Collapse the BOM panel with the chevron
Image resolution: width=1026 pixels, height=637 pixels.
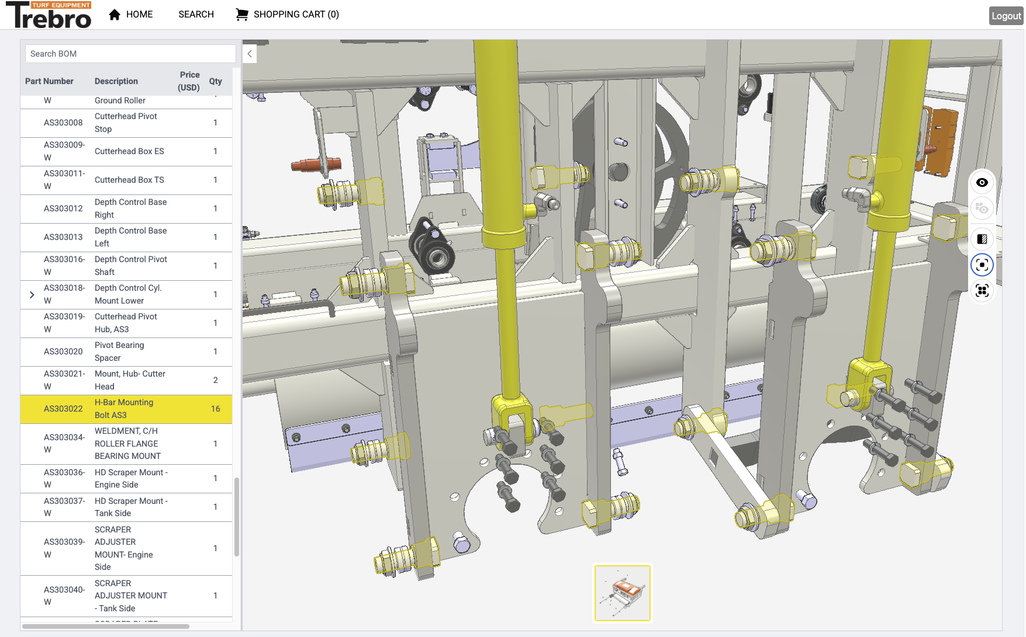click(250, 54)
